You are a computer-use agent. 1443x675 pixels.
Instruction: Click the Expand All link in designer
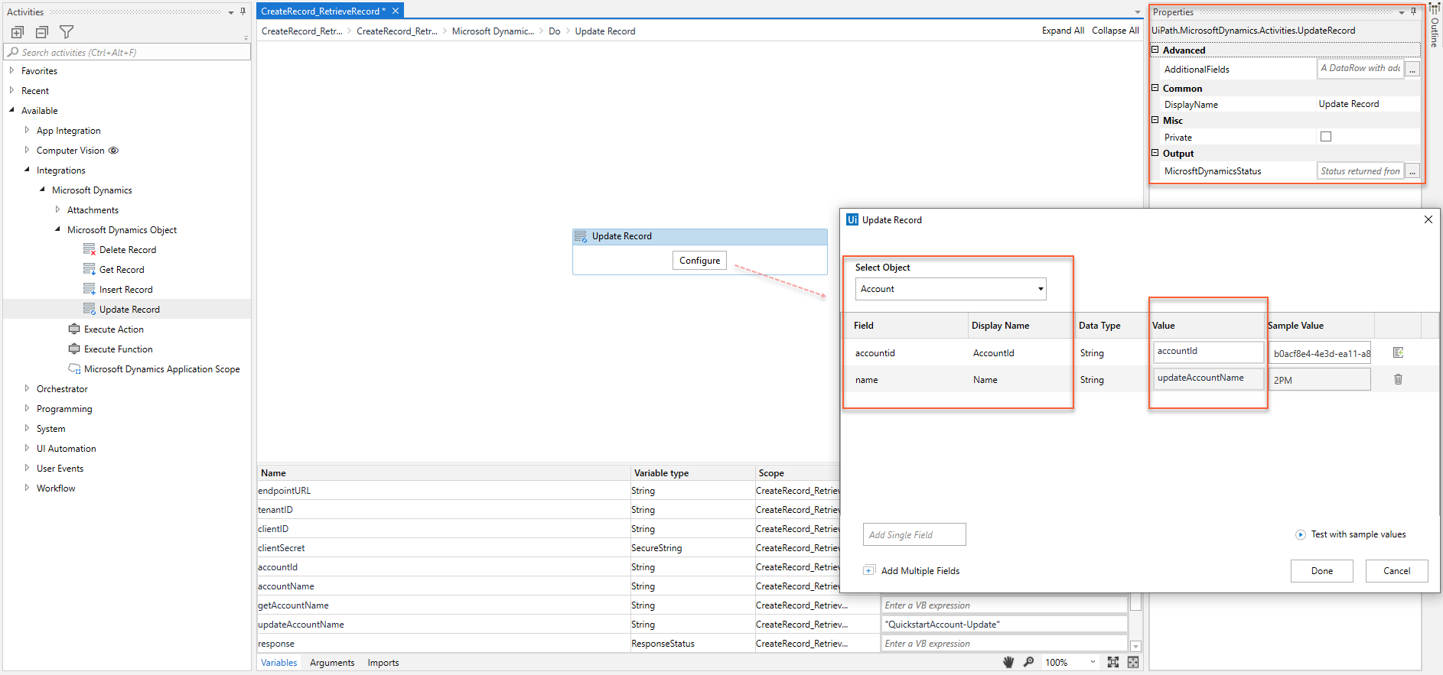[x=1063, y=31]
